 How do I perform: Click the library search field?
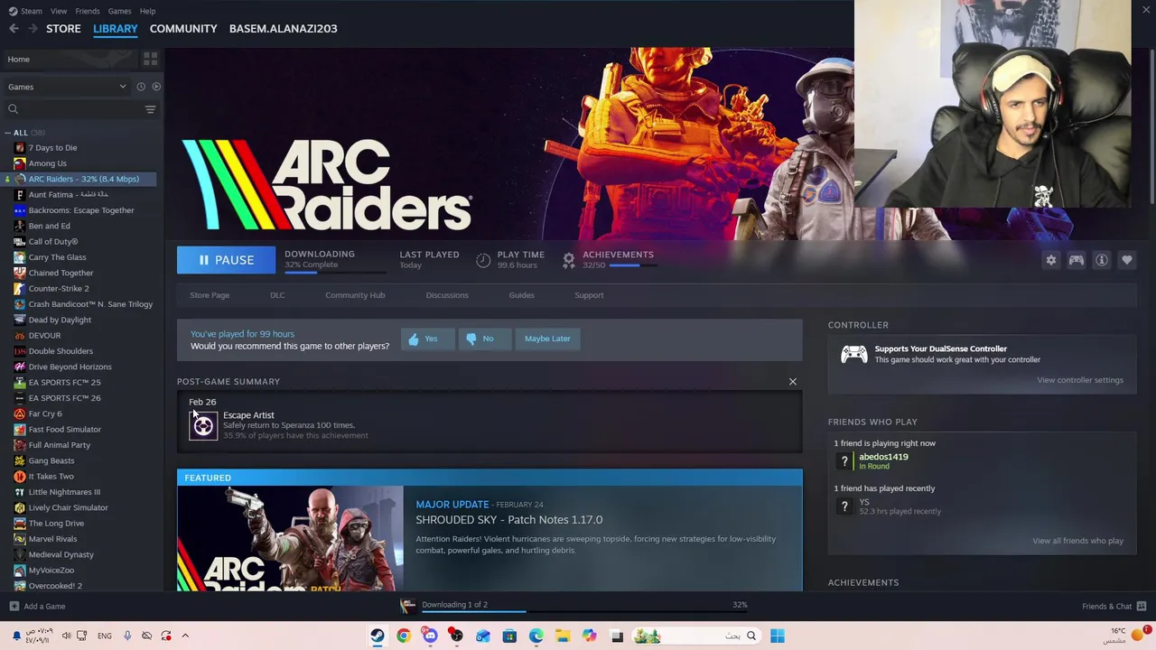pos(72,109)
